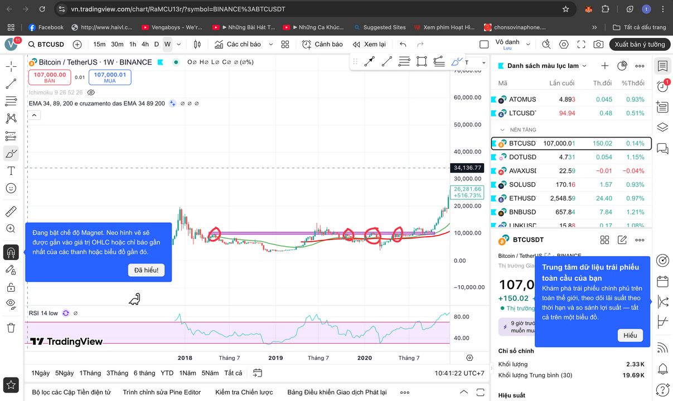Remove drawings with the trash icon
The width and height of the screenshot is (673, 401).
11,327
